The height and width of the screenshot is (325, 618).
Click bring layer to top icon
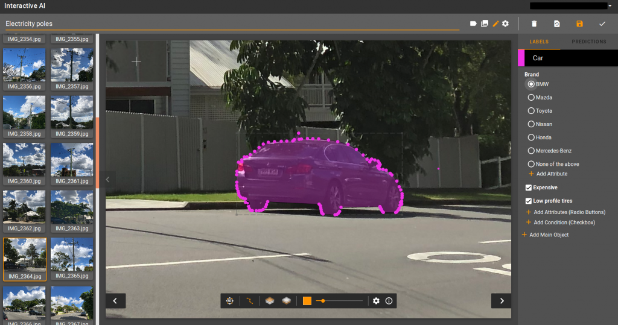point(270,301)
